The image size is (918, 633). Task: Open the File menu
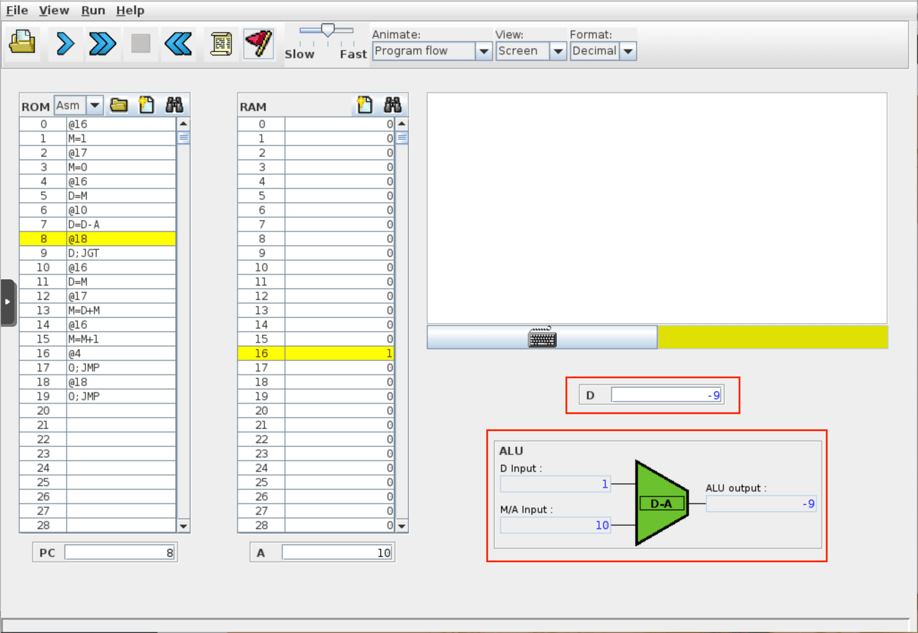pos(17,10)
